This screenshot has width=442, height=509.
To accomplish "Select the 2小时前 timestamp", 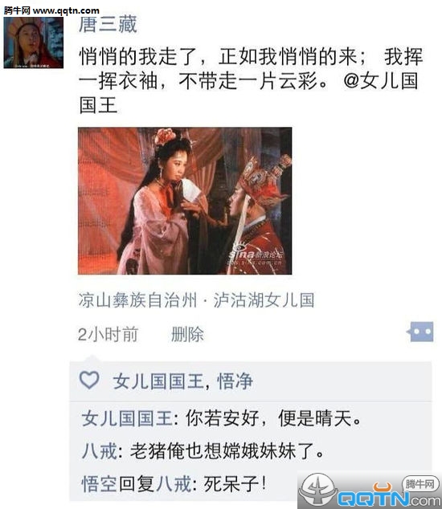I will pyautogui.click(x=108, y=334).
